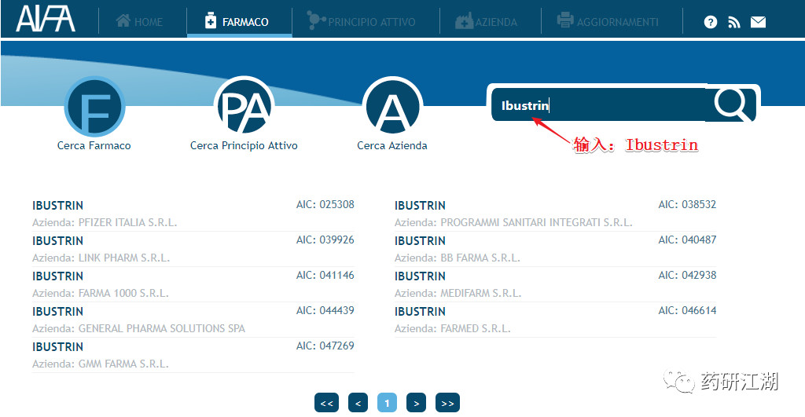Open the PRINCIPIO ATTIVO menu tab

[x=361, y=21]
